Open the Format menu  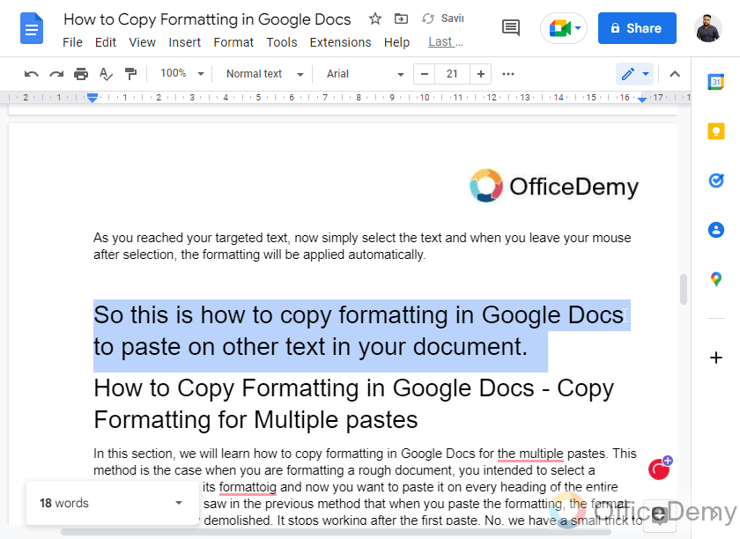[233, 41]
